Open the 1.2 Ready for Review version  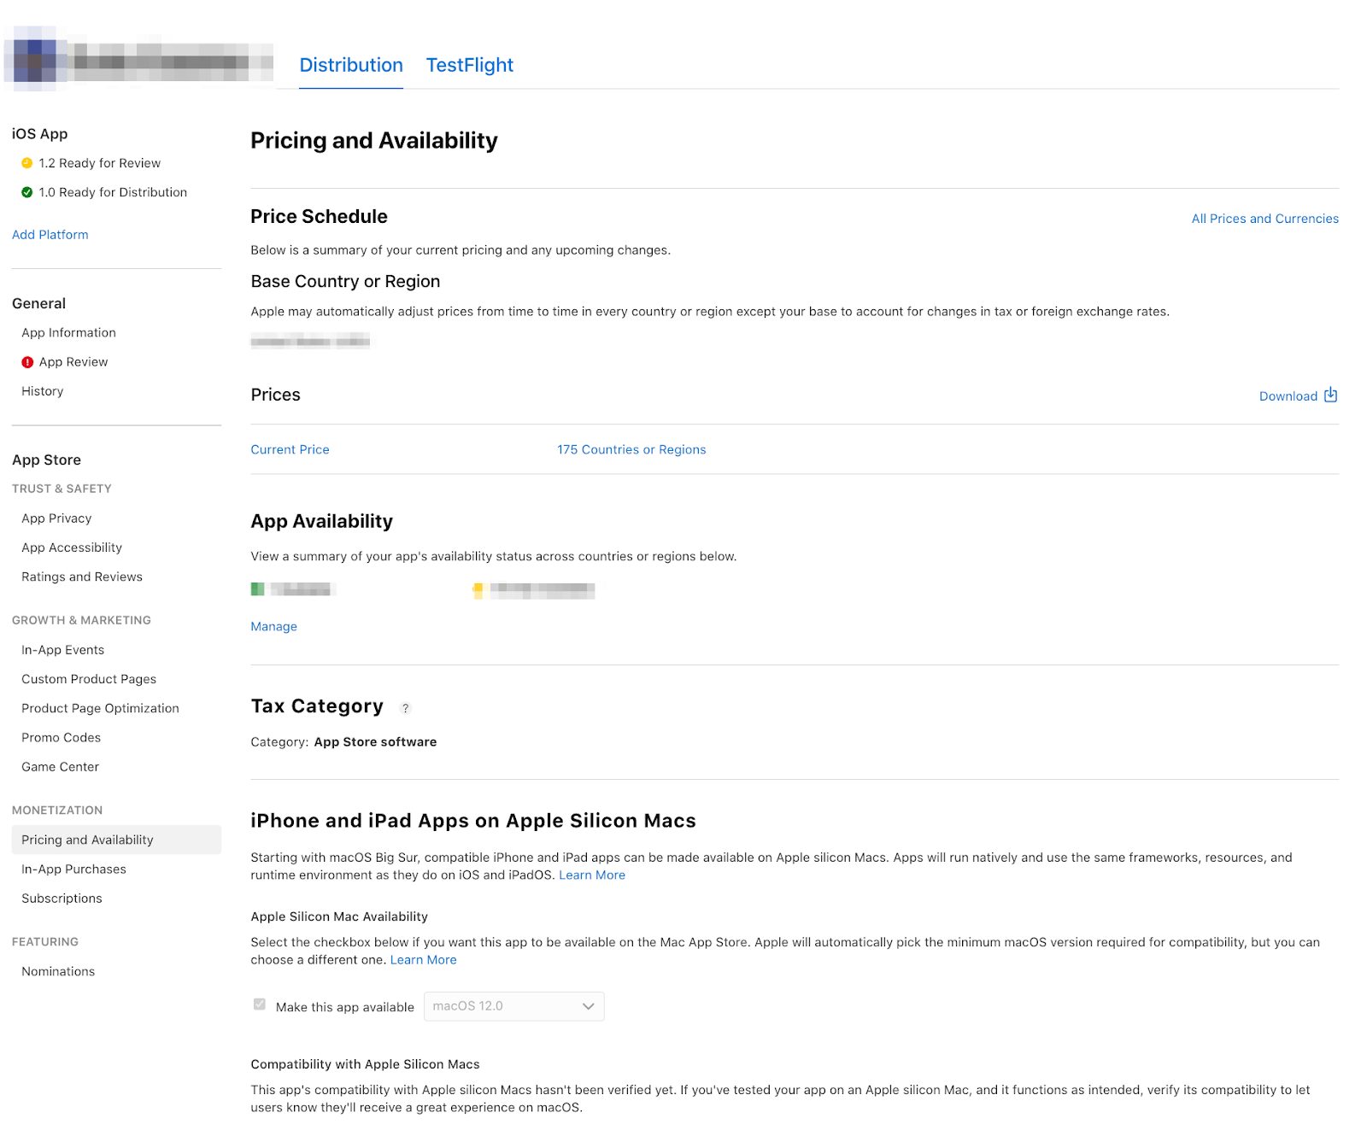pyautogui.click(x=99, y=163)
